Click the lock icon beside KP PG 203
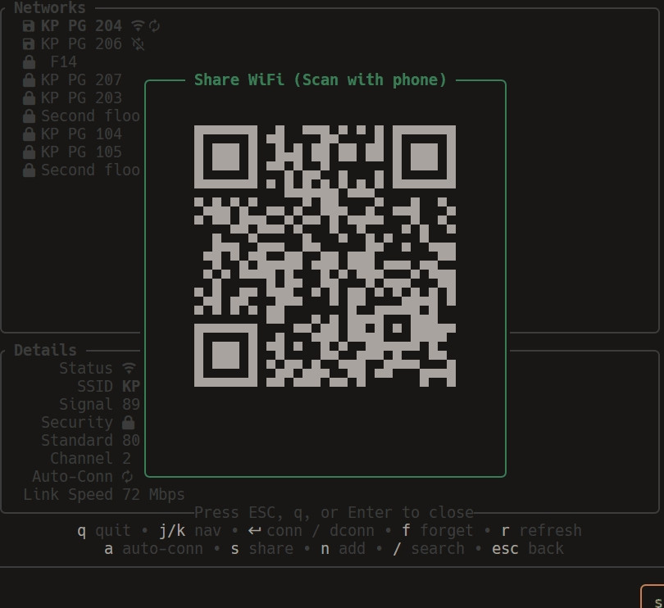Viewport: 664px width, 608px height. (x=29, y=98)
